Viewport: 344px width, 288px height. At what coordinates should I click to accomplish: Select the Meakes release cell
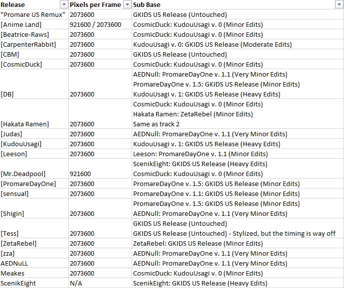point(34,274)
